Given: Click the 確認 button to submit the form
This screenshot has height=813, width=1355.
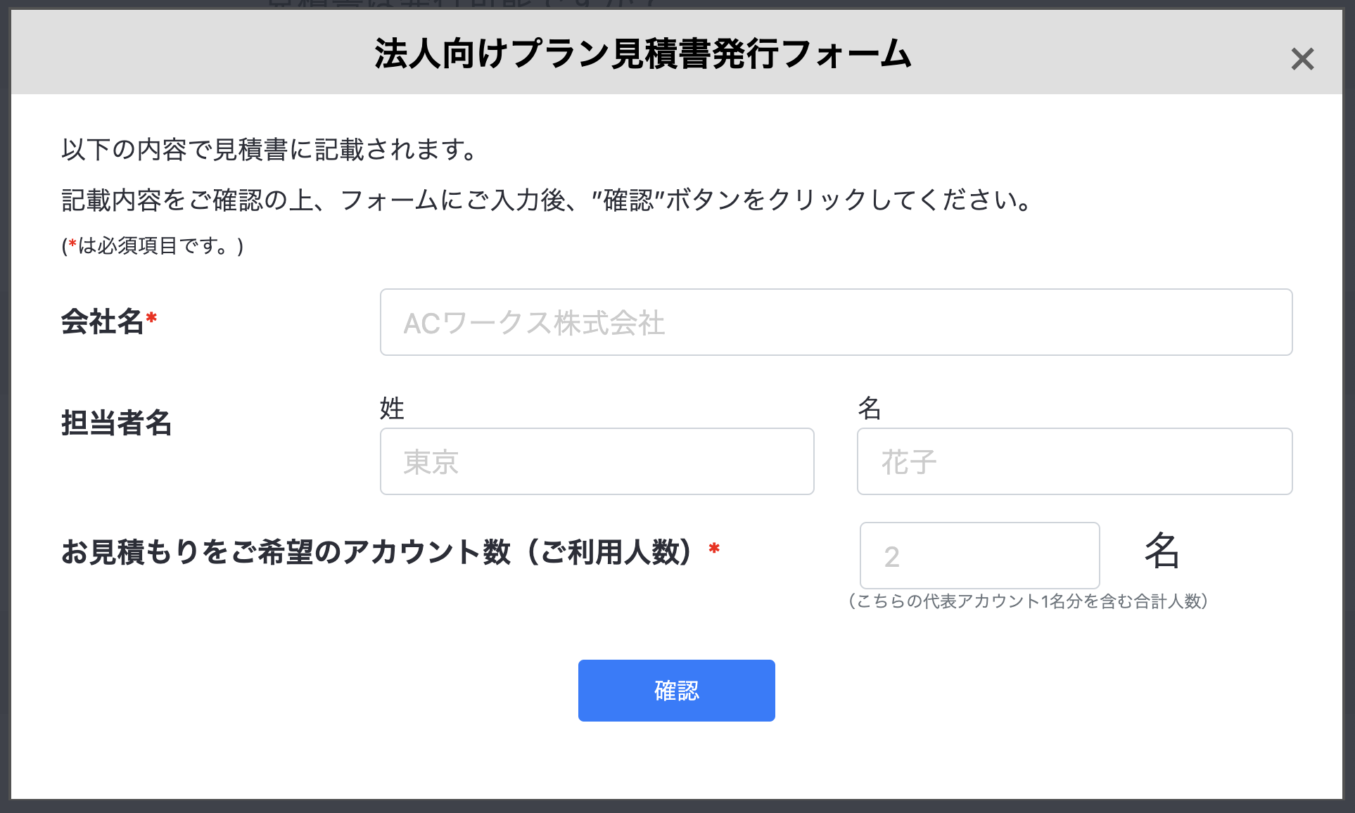Looking at the screenshot, I should pos(676,691).
